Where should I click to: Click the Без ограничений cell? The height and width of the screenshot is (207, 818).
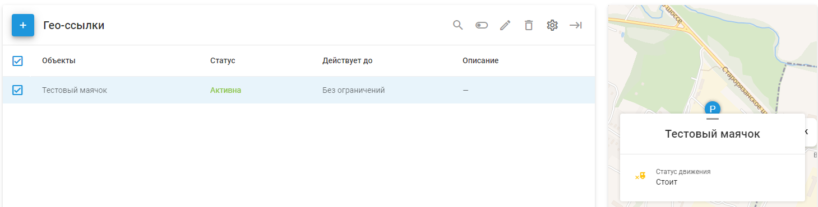click(353, 90)
